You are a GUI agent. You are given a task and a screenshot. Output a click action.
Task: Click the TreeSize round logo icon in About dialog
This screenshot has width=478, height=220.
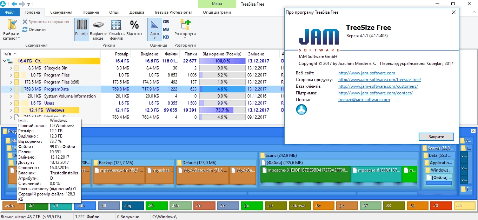point(301,109)
